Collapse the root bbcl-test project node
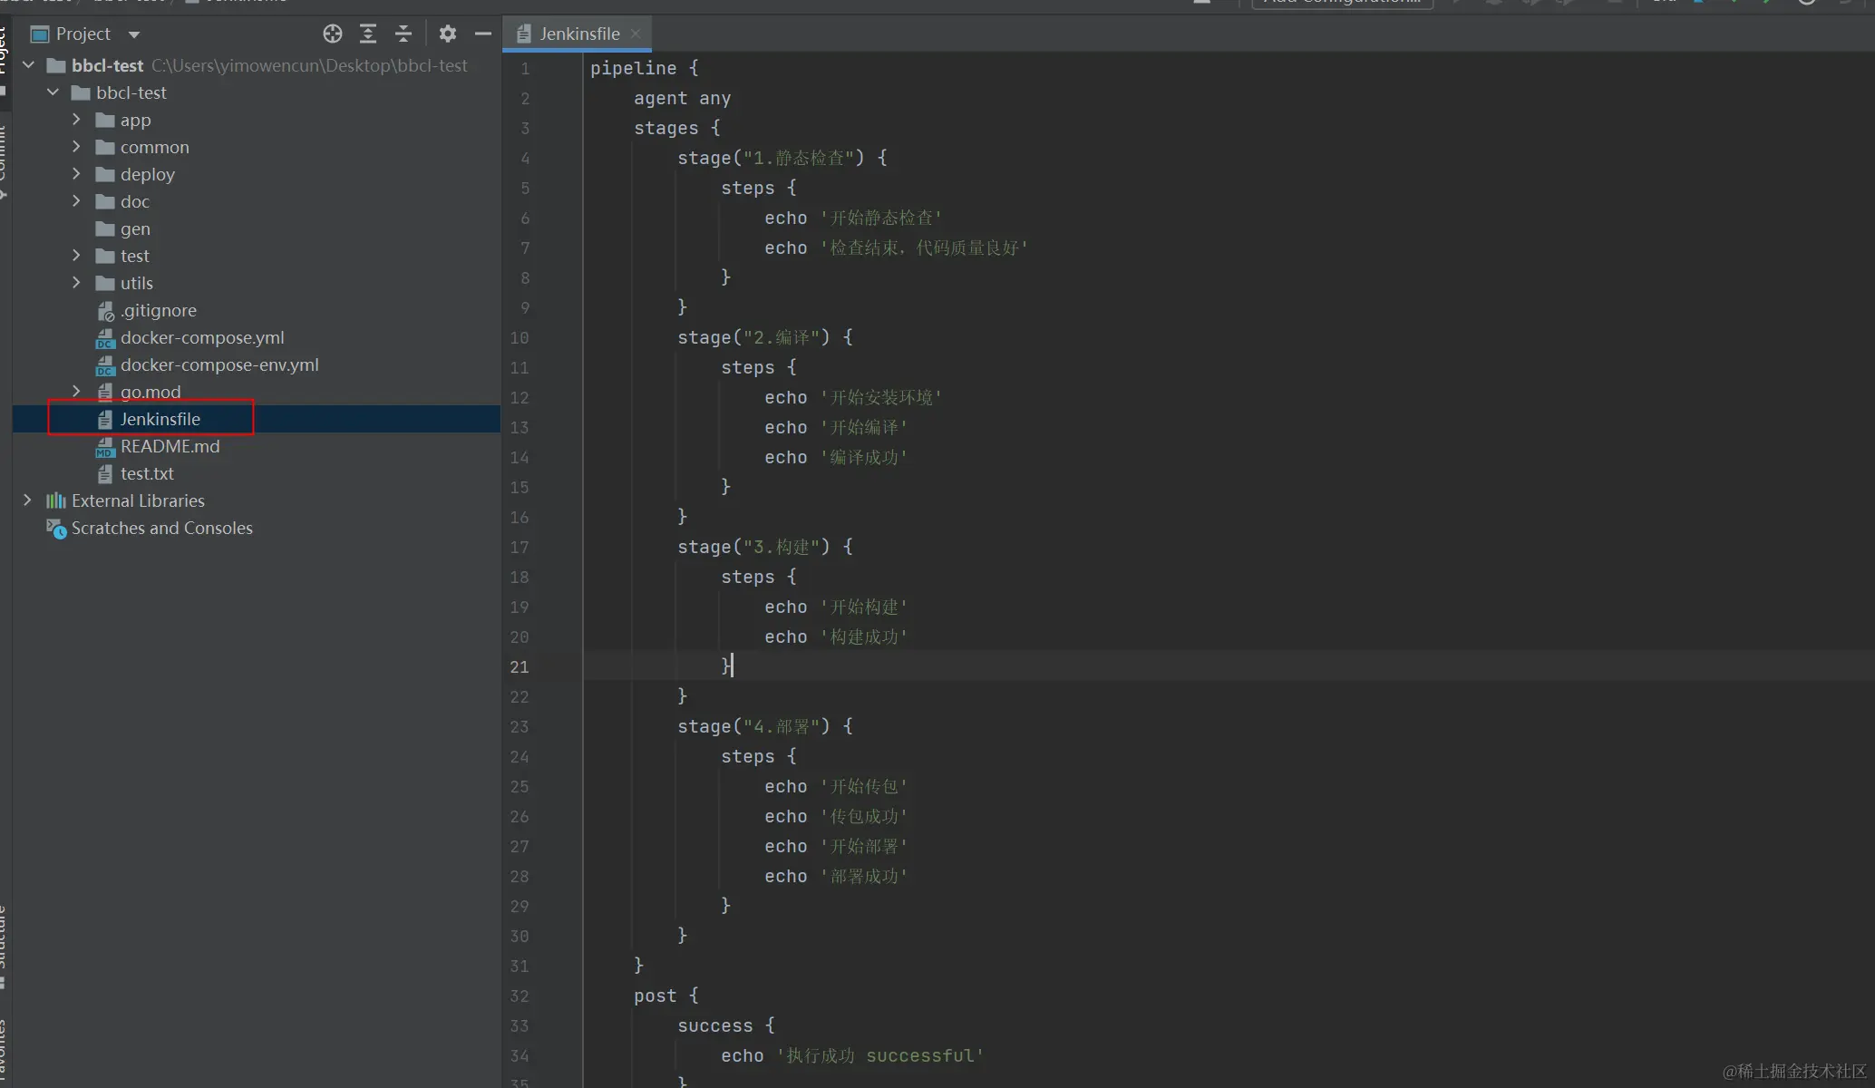The width and height of the screenshot is (1875, 1088). pyautogui.click(x=28, y=65)
